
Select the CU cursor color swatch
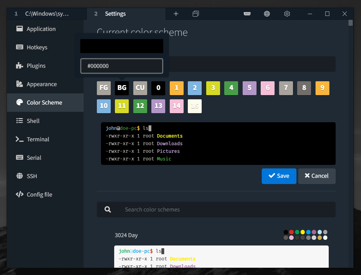(x=140, y=88)
